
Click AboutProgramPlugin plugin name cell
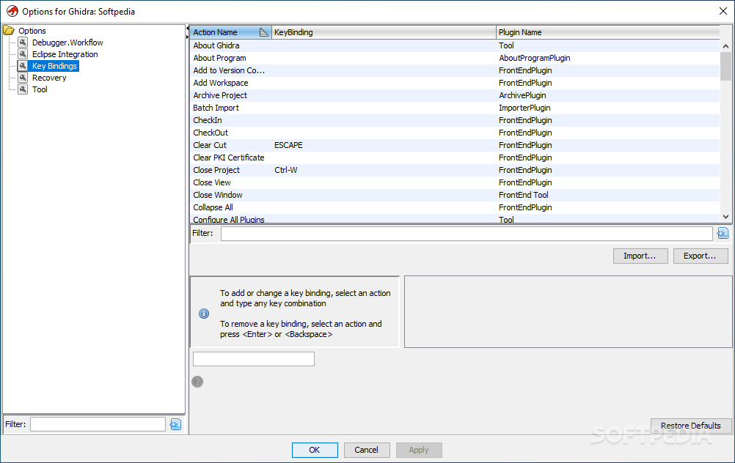pos(607,58)
